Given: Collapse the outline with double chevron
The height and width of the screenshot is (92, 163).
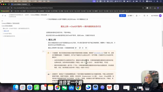Looking at the screenshot, I should (x=2, y=21).
